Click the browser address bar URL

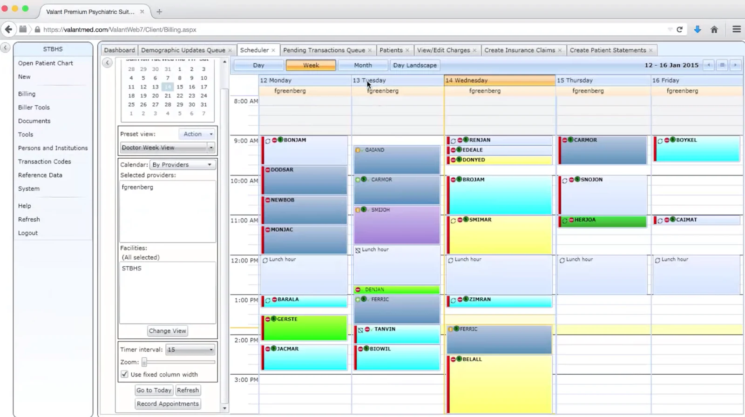pyautogui.click(x=120, y=29)
